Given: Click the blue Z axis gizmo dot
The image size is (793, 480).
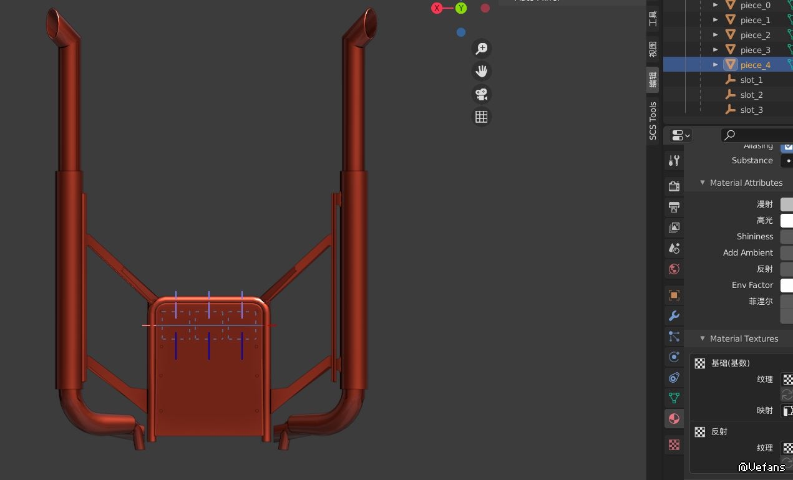Looking at the screenshot, I should coord(461,32).
